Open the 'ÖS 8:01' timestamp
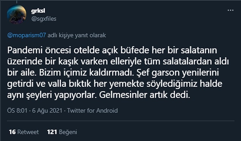Viewport: 241px width, 141px height. (17, 110)
